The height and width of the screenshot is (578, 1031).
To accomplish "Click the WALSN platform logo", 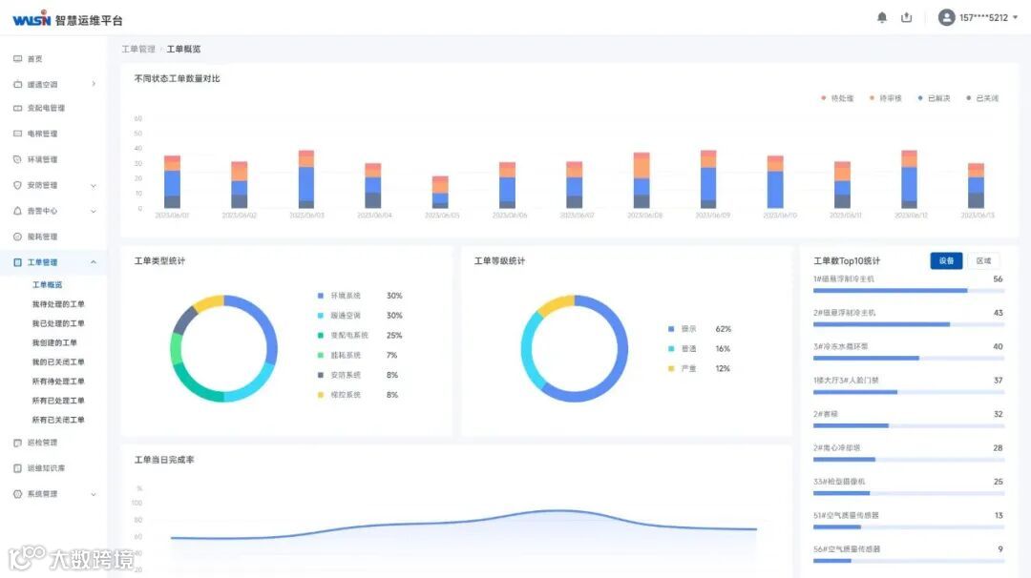I will point(31,19).
